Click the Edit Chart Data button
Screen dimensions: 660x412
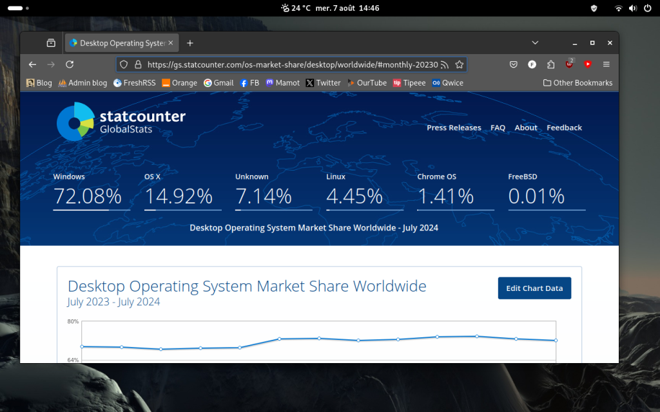[x=534, y=288]
